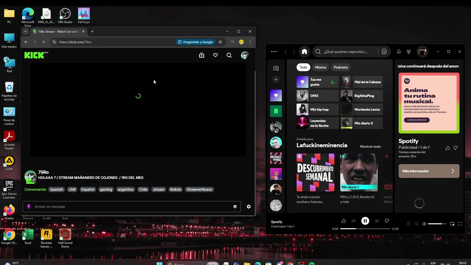Click Mostrar todo link

(370, 146)
